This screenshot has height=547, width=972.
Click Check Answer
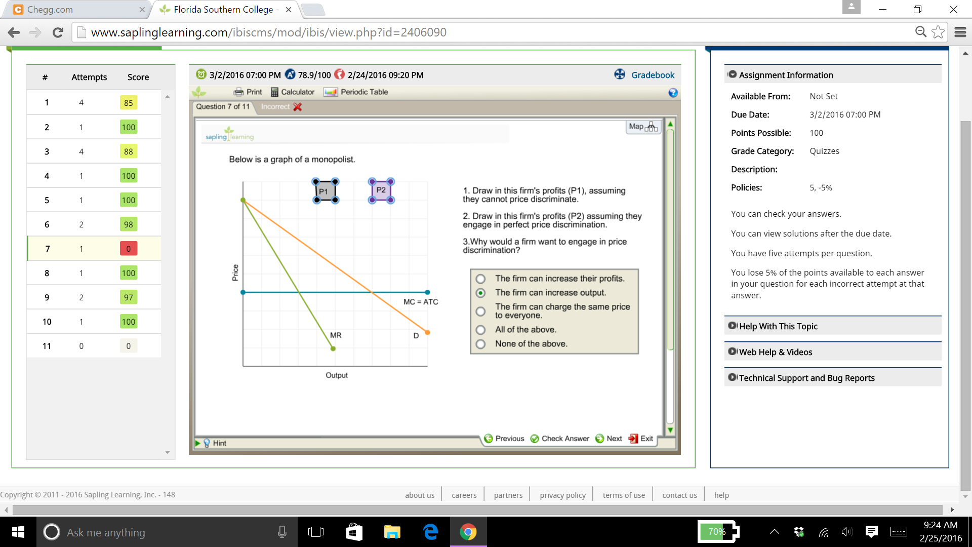coord(559,439)
